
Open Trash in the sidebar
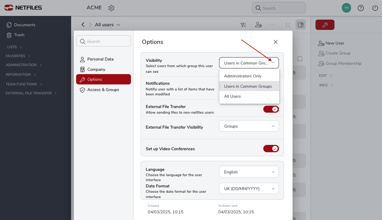[19, 35]
